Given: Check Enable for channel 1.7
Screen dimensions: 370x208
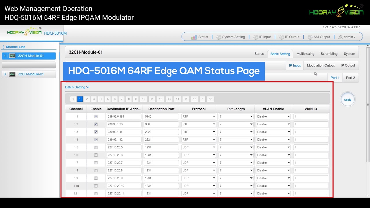Looking at the screenshot, I should pos(96,163).
